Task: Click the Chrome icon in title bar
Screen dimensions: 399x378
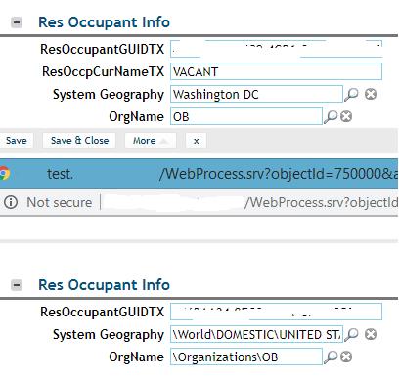Action: tap(4, 173)
